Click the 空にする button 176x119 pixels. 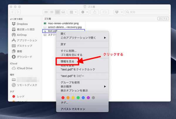(163, 19)
